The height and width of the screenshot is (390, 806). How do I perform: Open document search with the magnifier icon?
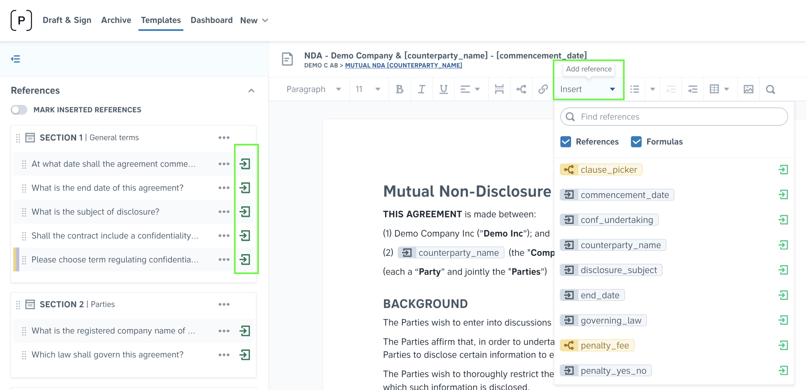point(770,89)
